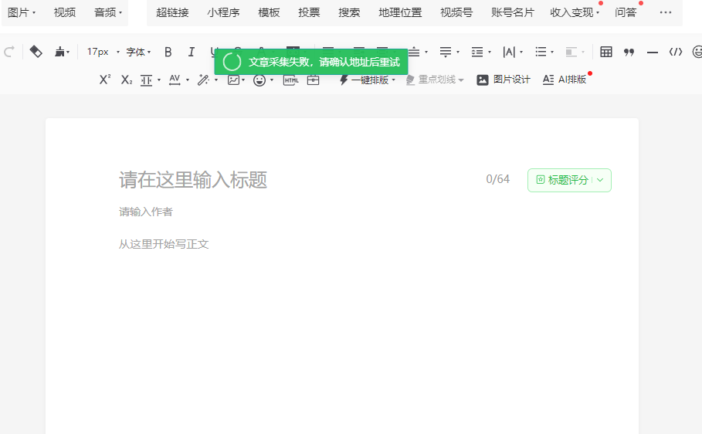Image resolution: width=702 pixels, height=434 pixels.
Task: Click the code block icon
Action: [676, 52]
